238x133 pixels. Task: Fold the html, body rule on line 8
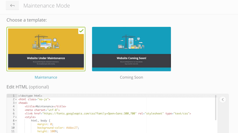click(x=16, y=121)
